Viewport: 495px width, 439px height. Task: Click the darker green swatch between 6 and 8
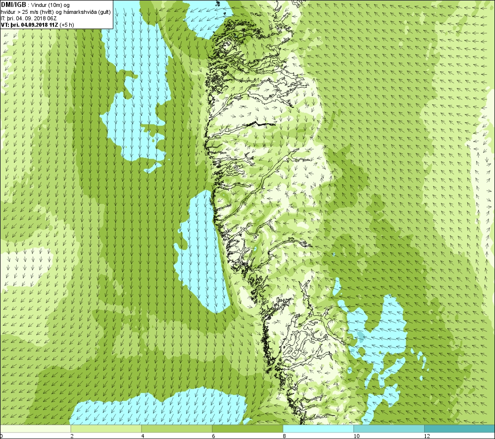tap(247, 429)
